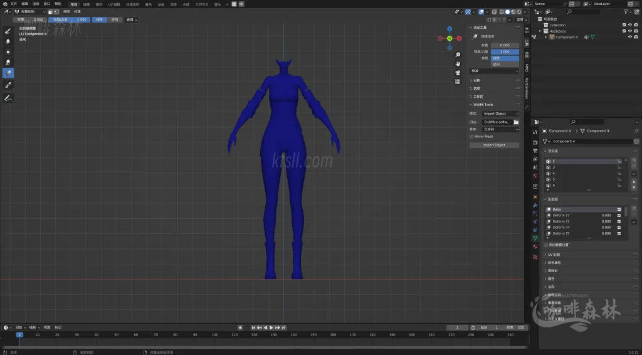The image size is (642, 355).
Task: Hide Component 4 in viewport outliner eye
Action: 630,37
